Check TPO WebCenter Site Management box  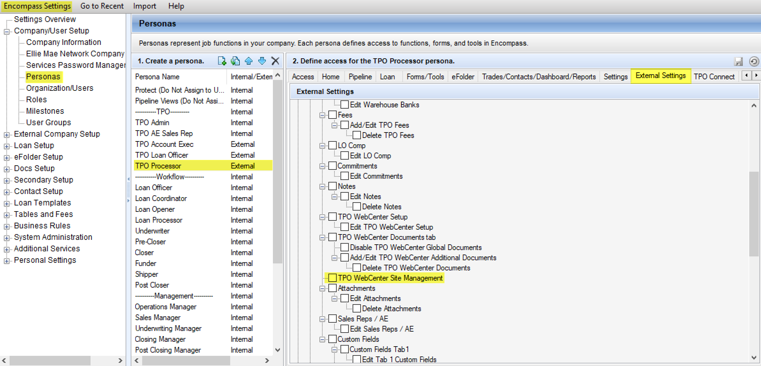[333, 278]
